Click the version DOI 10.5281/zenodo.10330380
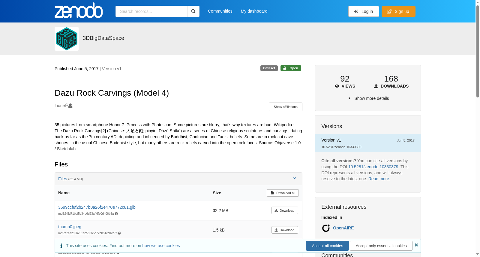Viewport: 480px width, 257px height. [341, 147]
